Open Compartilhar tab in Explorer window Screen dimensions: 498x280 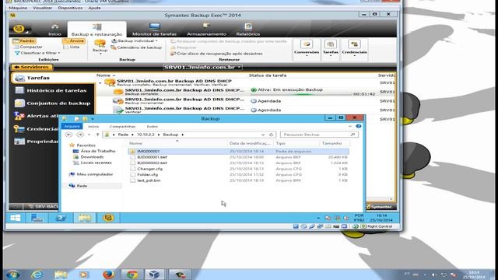click(x=123, y=126)
